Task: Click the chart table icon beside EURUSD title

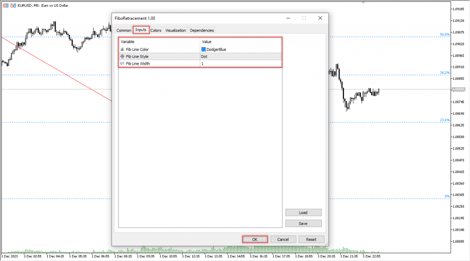Action: click(x=6, y=6)
